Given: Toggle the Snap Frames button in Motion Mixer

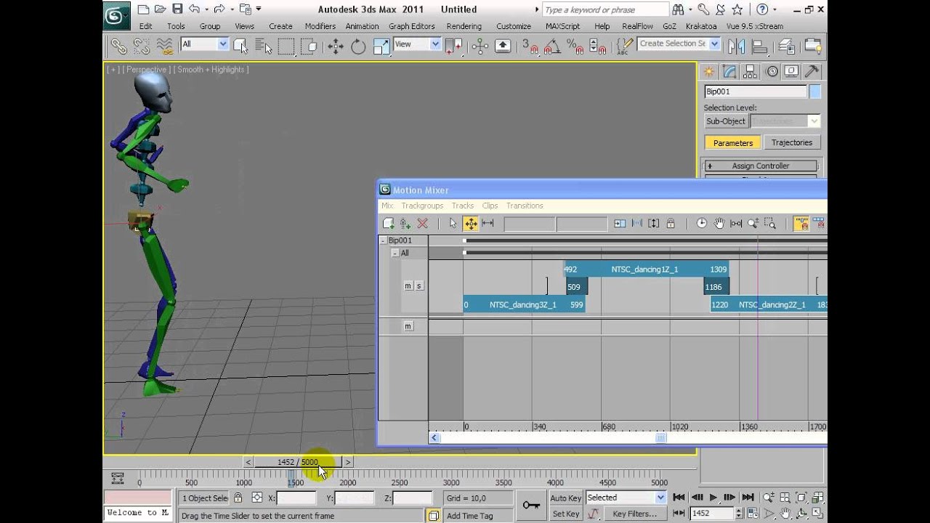Looking at the screenshot, I should coord(801,224).
